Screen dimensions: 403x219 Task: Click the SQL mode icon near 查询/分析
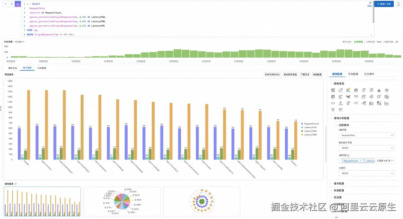point(370,5)
